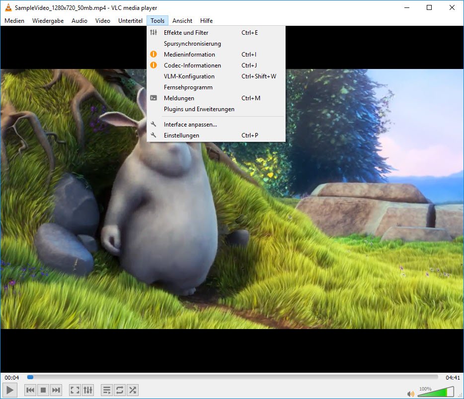Show the playlist view
This screenshot has height=399, width=464.
pos(107,390)
